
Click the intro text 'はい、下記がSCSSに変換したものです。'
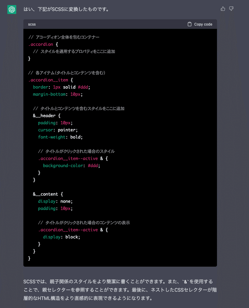pyautogui.click(x=67, y=9)
